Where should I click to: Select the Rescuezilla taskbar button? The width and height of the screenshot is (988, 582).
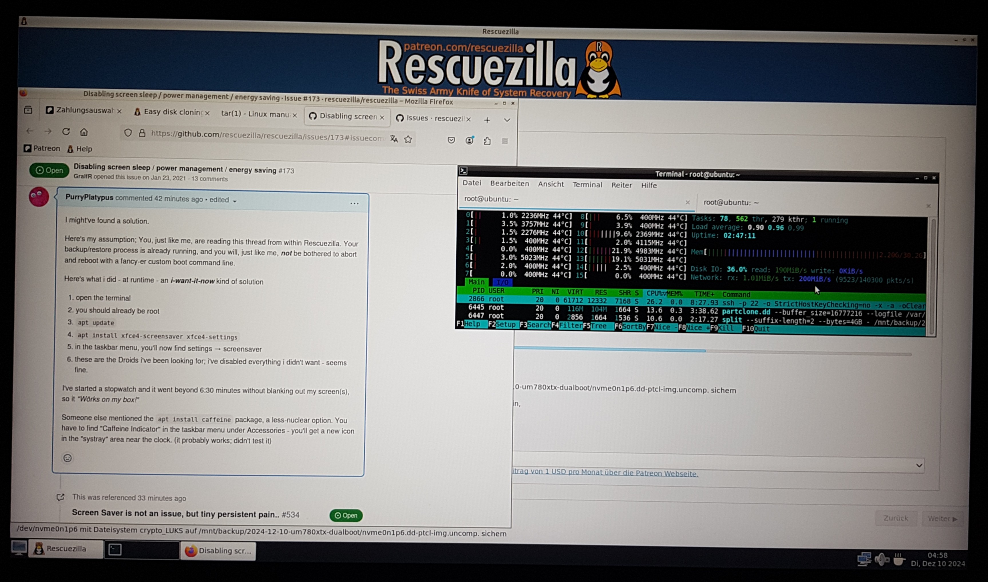pos(66,548)
